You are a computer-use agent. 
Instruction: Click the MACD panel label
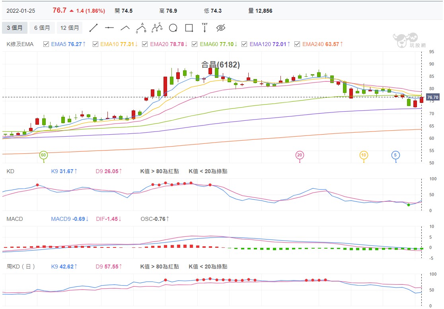click(15, 219)
